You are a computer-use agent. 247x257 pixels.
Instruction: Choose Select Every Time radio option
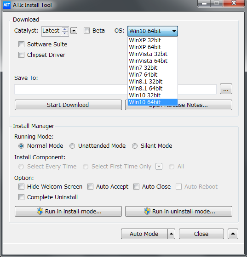(x=21, y=167)
